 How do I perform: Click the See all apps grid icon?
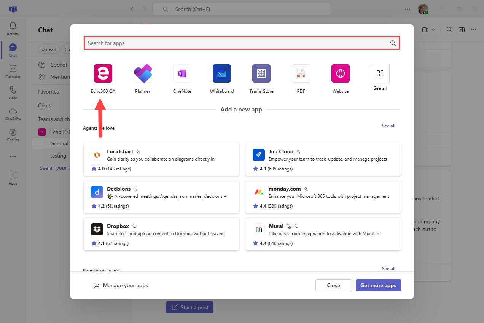[x=380, y=73]
